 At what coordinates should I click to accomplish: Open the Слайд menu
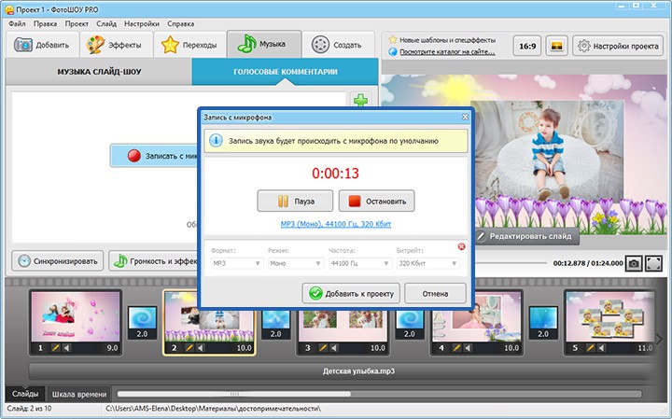[x=105, y=22]
